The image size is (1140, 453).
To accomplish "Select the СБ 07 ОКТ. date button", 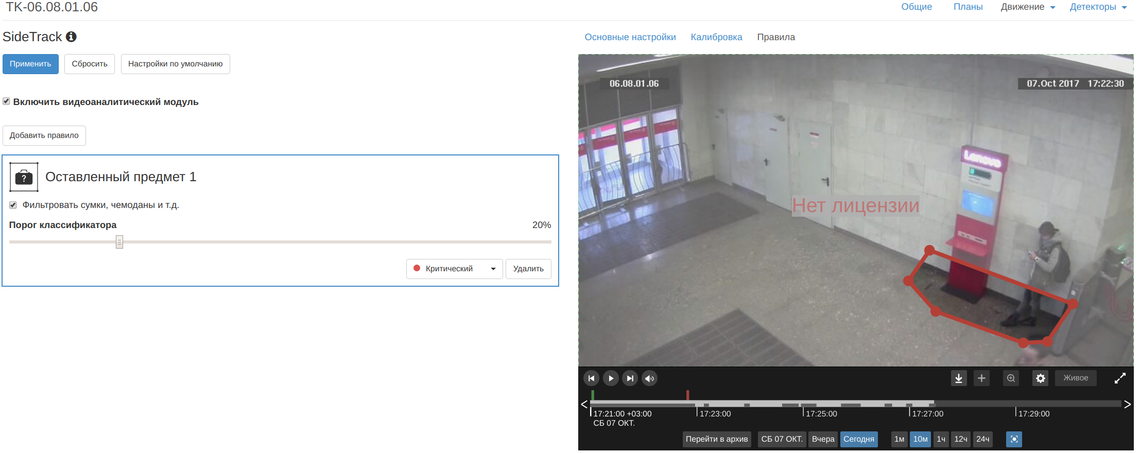I will click(782, 439).
